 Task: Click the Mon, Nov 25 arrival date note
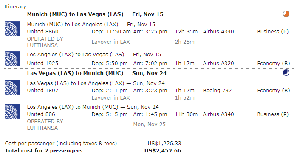150,125
